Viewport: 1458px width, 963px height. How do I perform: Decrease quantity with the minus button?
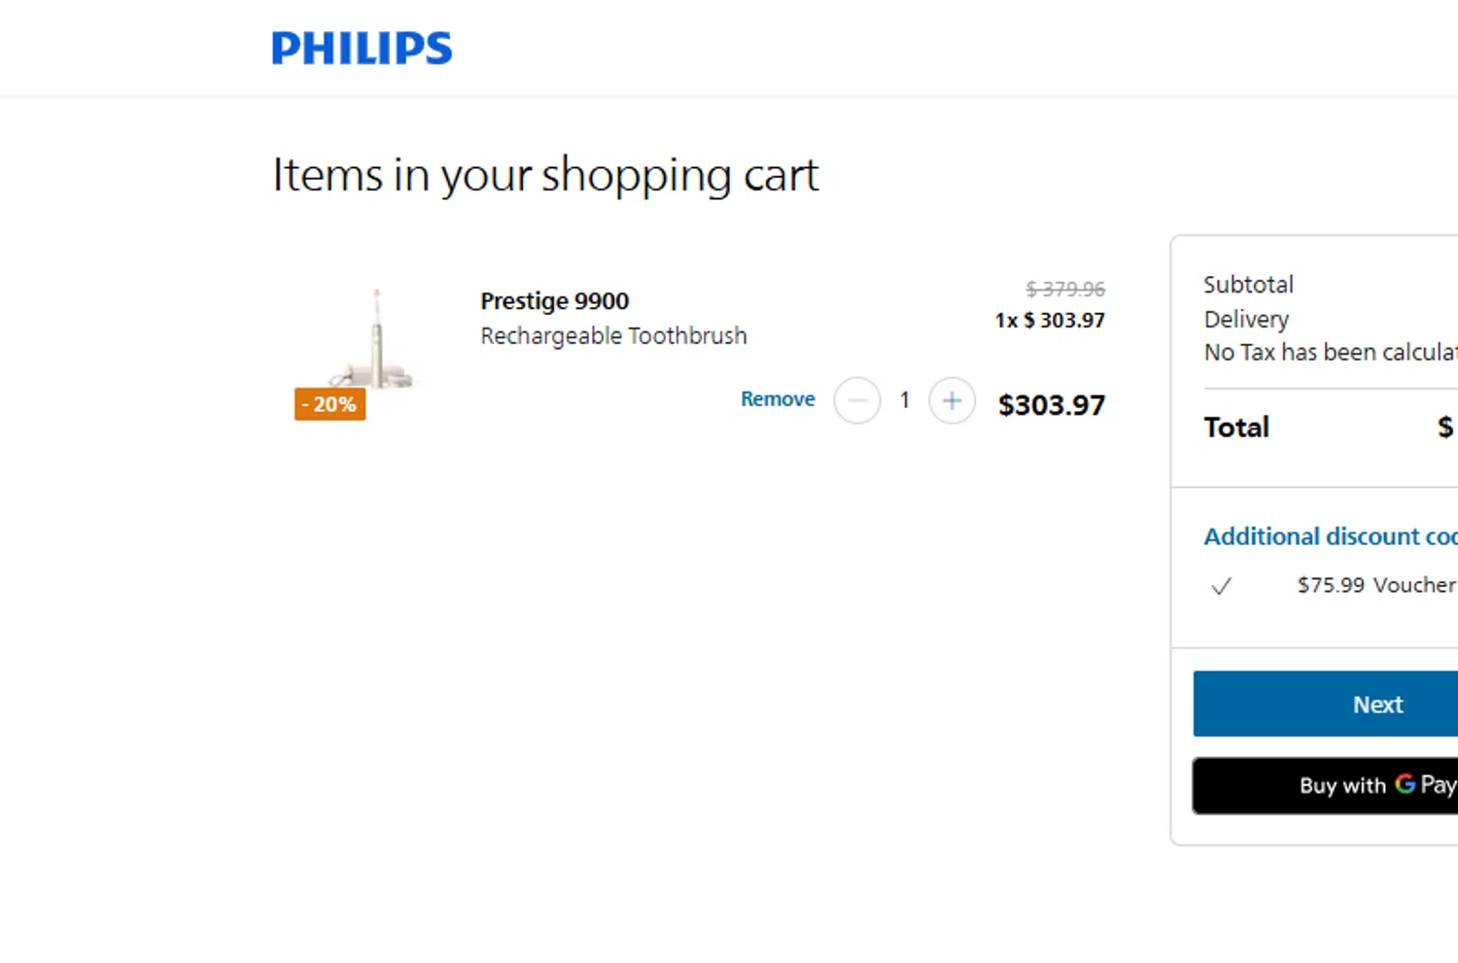coord(857,400)
